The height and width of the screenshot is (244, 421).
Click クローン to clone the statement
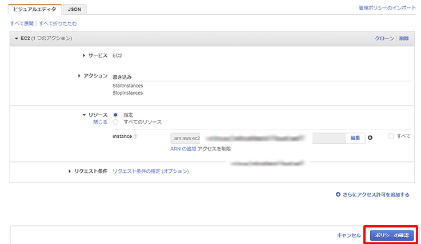pos(384,39)
